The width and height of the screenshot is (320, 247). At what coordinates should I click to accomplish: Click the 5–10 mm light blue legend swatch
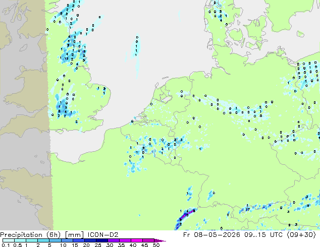click(55, 240)
